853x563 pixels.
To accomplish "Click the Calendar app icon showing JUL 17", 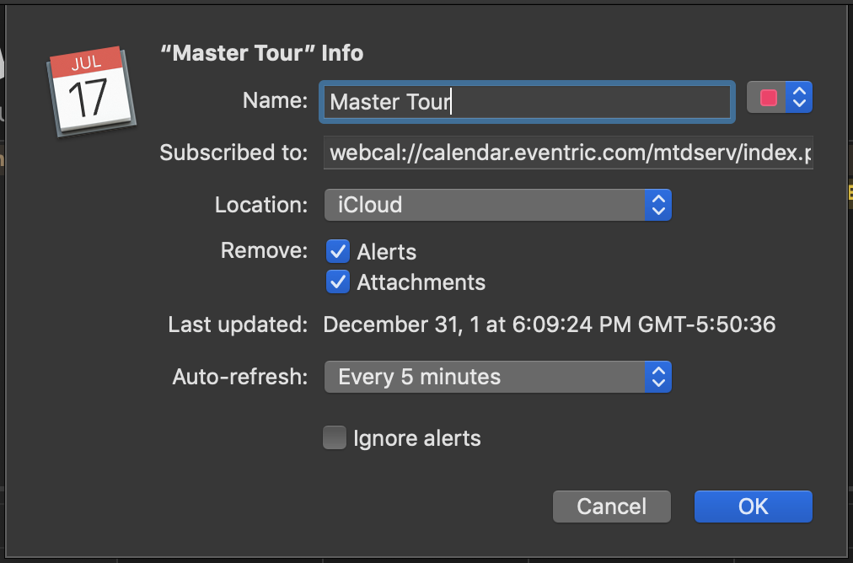I will point(91,91).
